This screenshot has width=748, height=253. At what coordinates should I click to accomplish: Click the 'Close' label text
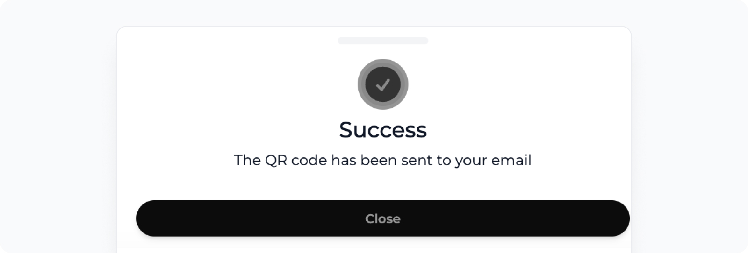[383, 218]
